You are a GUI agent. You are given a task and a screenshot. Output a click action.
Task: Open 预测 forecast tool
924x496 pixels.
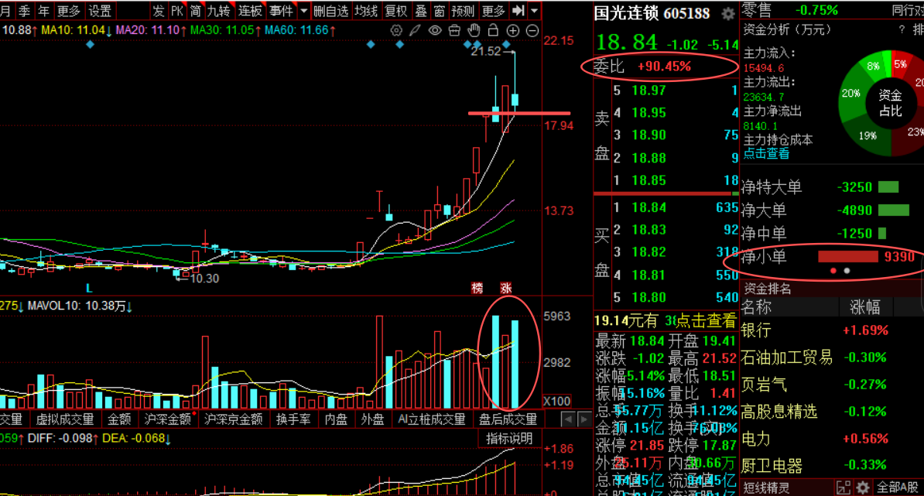463,11
